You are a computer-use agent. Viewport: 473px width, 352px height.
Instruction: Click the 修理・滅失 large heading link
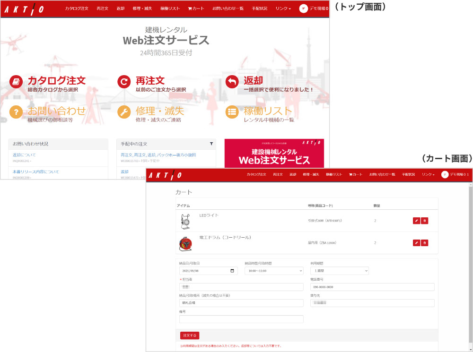pos(159,111)
